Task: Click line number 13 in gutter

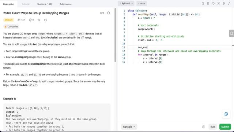Action: click(x=124, y=55)
